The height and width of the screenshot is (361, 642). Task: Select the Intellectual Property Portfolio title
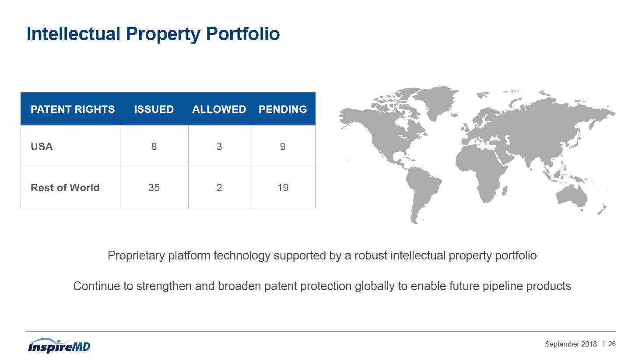coord(153,34)
